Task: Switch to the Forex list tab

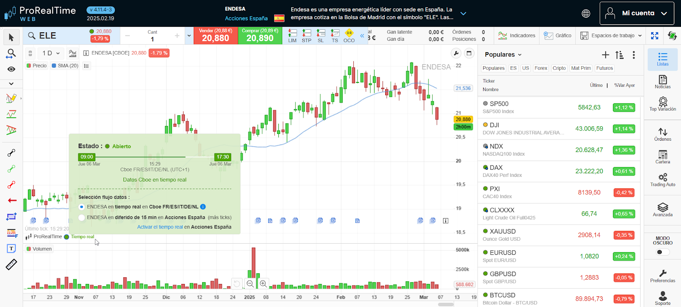Action: 541,68
